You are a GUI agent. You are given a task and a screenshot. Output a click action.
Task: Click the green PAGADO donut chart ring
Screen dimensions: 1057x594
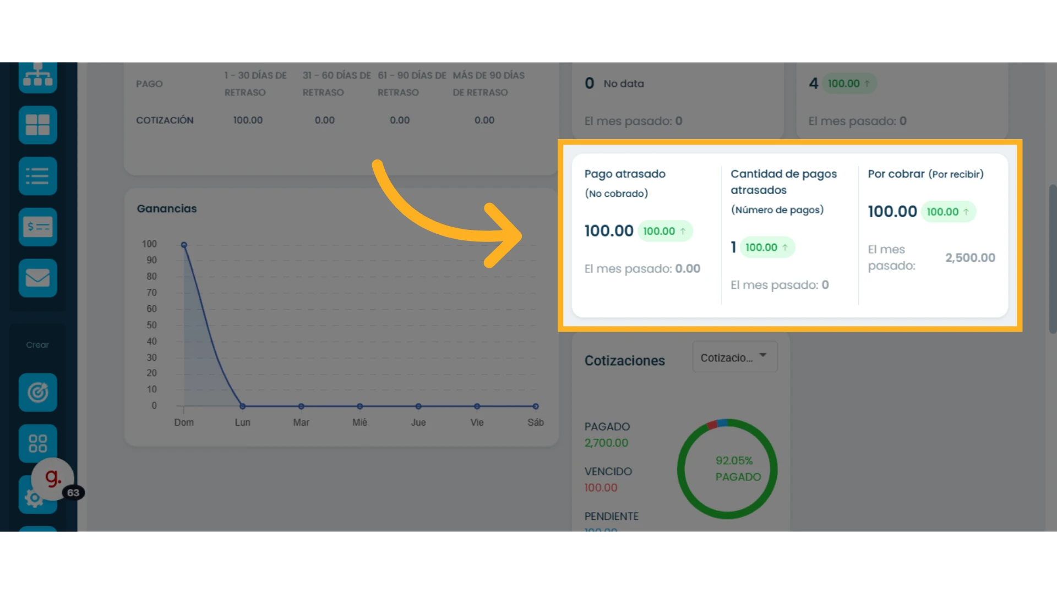pos(727,469)
